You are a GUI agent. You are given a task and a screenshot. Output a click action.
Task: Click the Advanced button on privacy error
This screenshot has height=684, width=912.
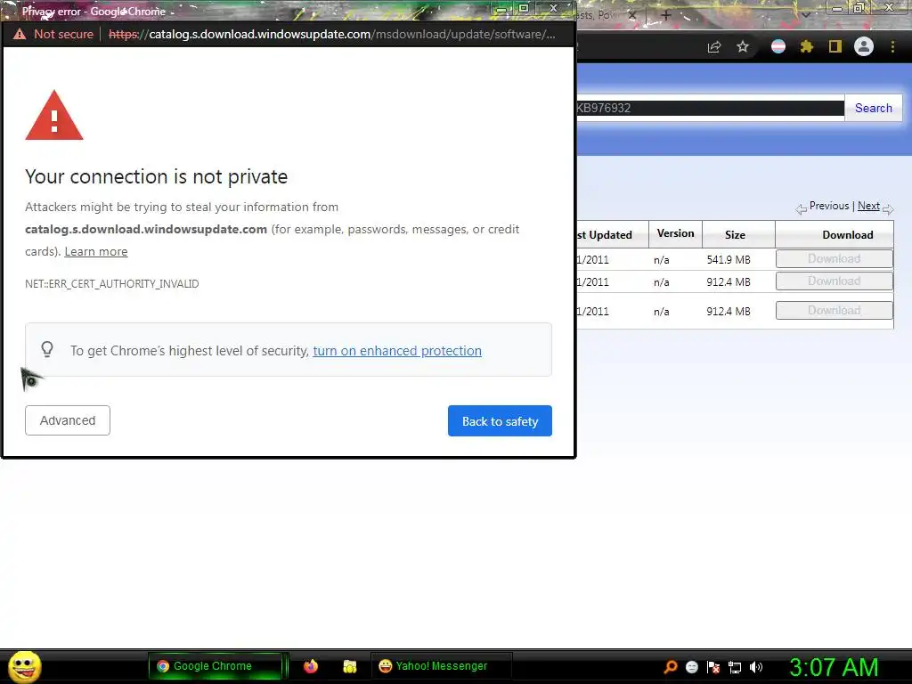click(x=68, y=420)
